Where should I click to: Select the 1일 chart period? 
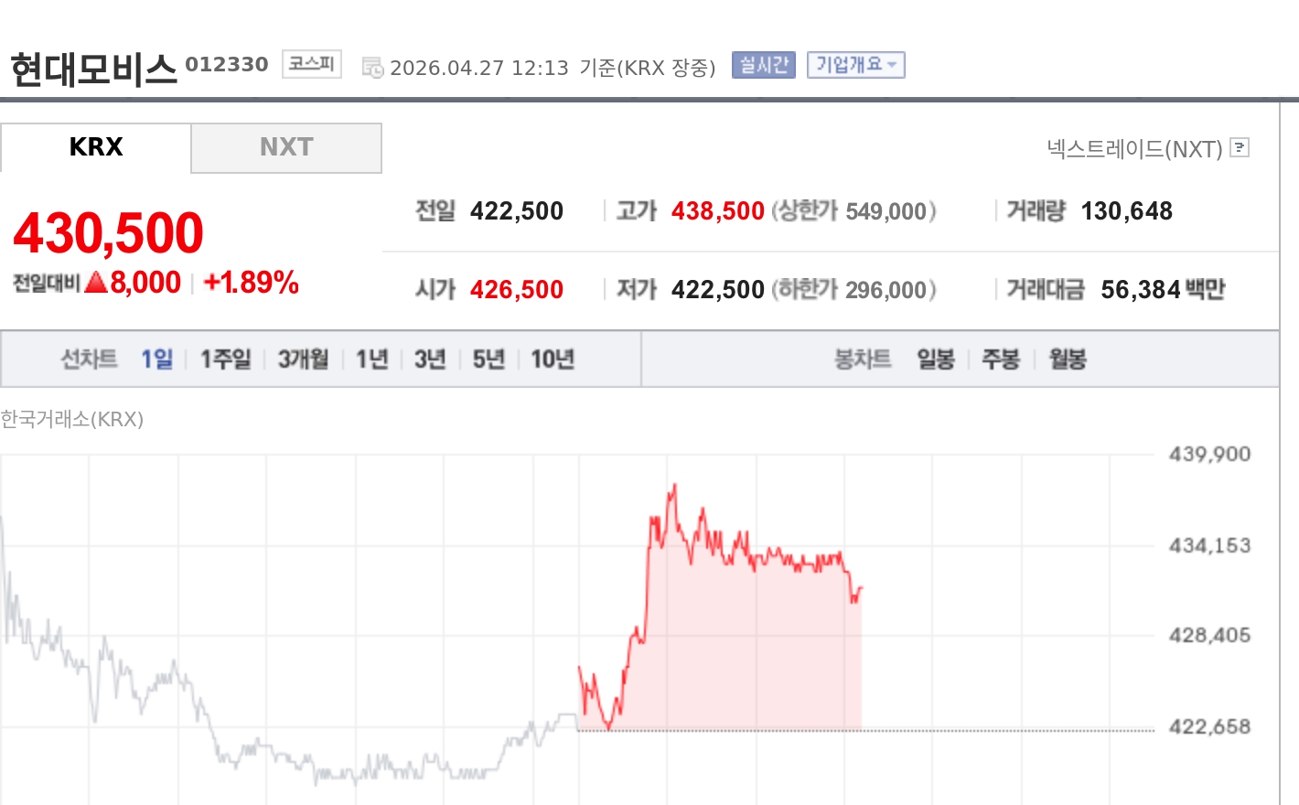pos(156,360)
